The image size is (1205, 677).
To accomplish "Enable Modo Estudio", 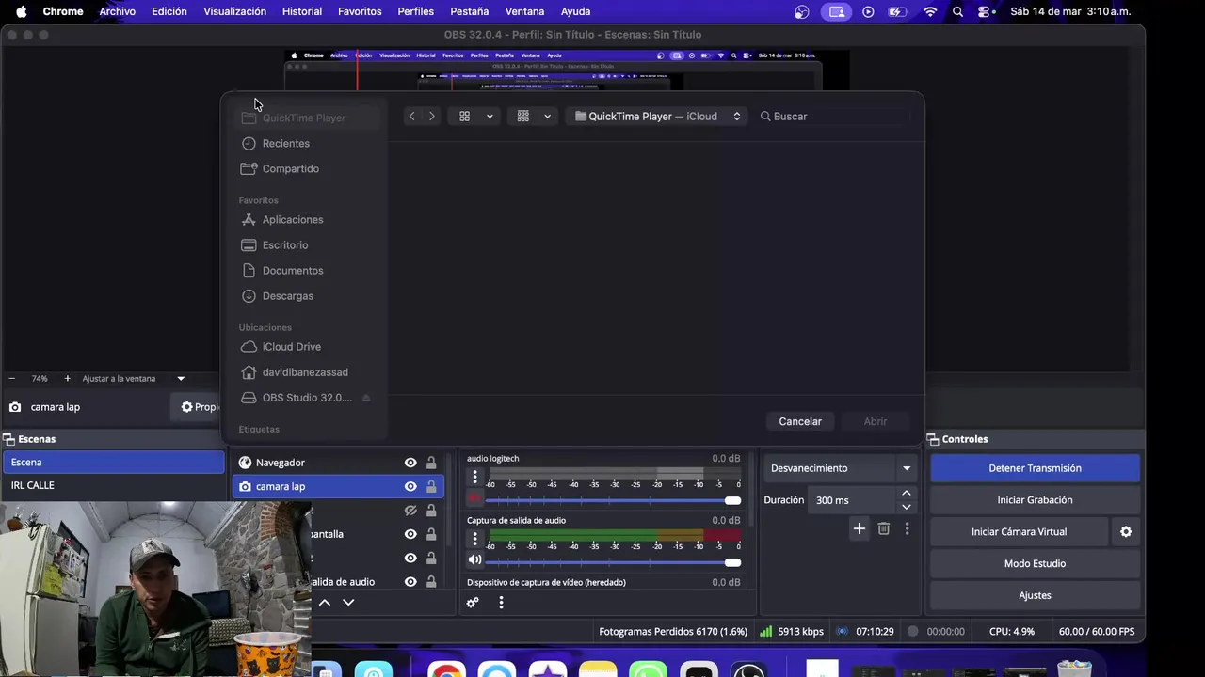I will point(1035,563).
